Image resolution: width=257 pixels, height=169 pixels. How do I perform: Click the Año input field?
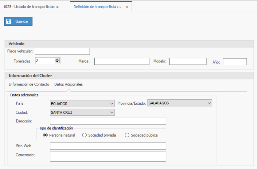[x=235, y=62]
